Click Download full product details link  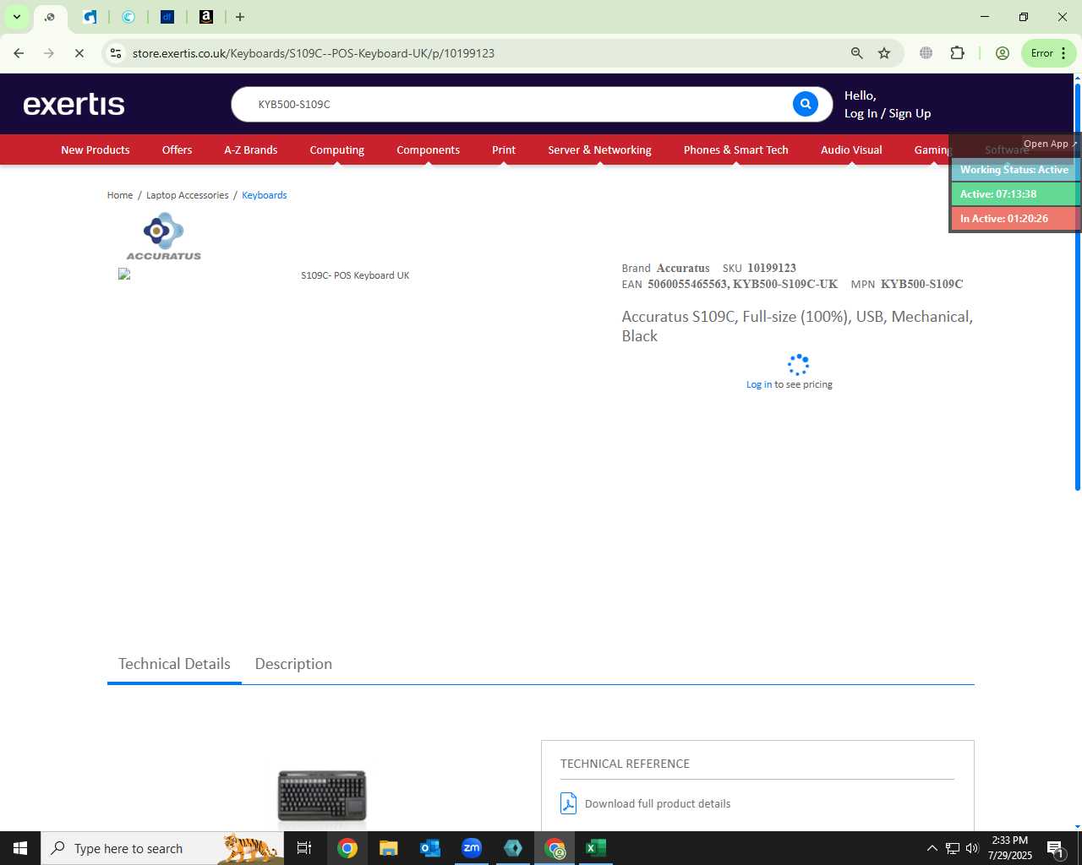658,803
